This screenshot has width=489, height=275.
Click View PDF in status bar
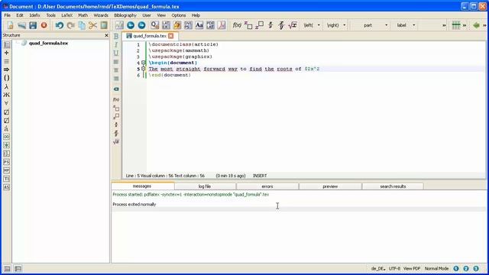412,269
